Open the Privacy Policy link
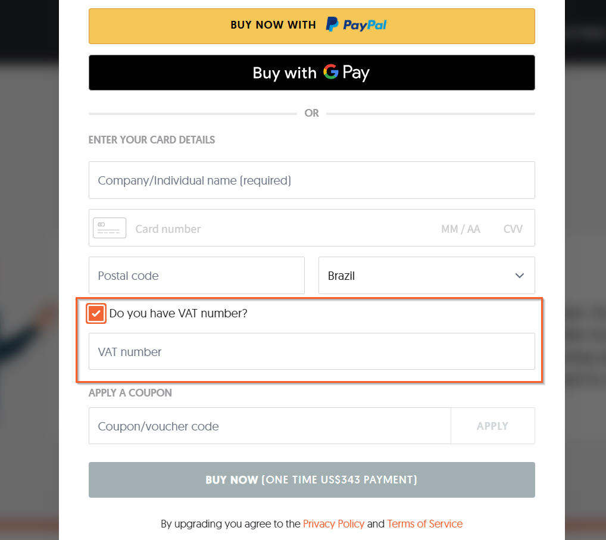Screen dimensions: 606x540 click(x=333, y=524)
